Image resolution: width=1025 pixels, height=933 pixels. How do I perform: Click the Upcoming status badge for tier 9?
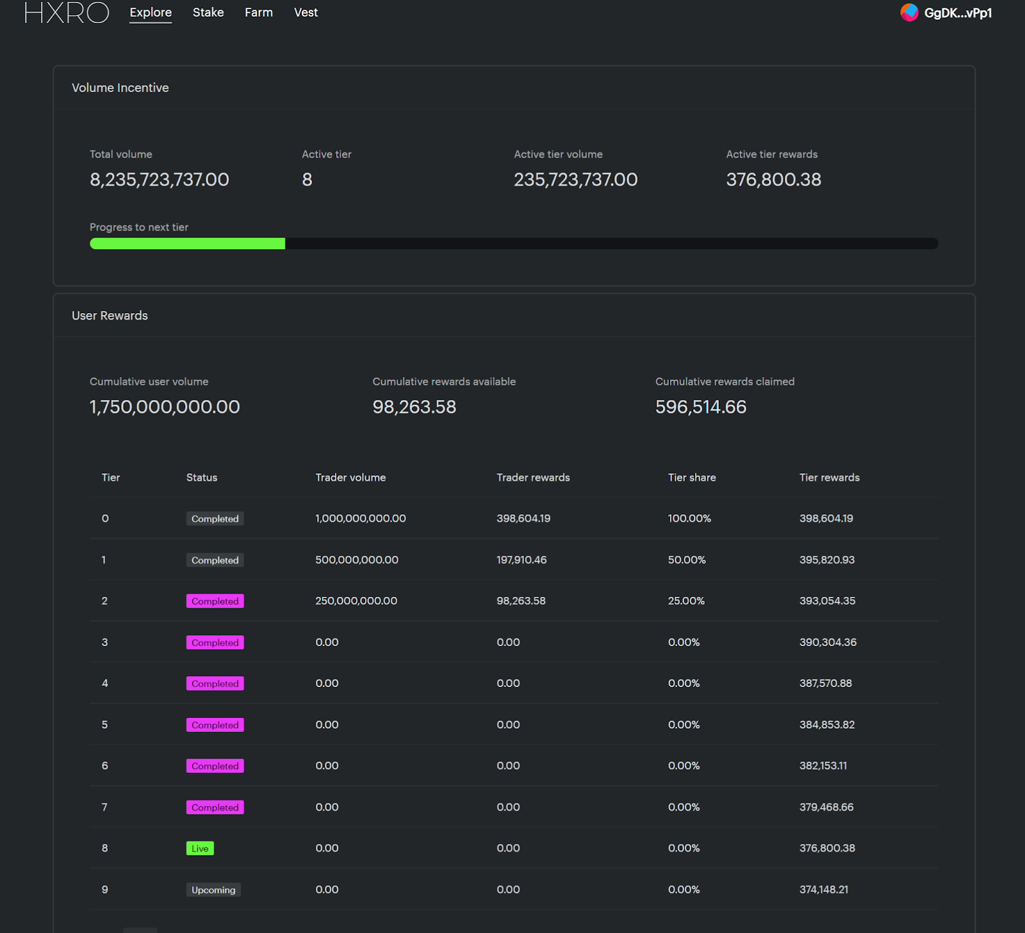(213, 889)
